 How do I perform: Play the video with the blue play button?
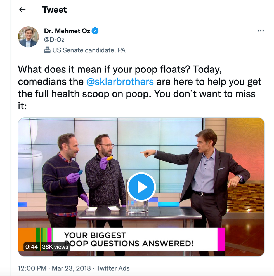[141, 187]
